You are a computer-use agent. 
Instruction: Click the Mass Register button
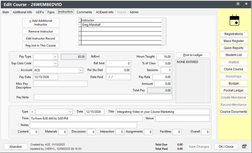[234, 41]
